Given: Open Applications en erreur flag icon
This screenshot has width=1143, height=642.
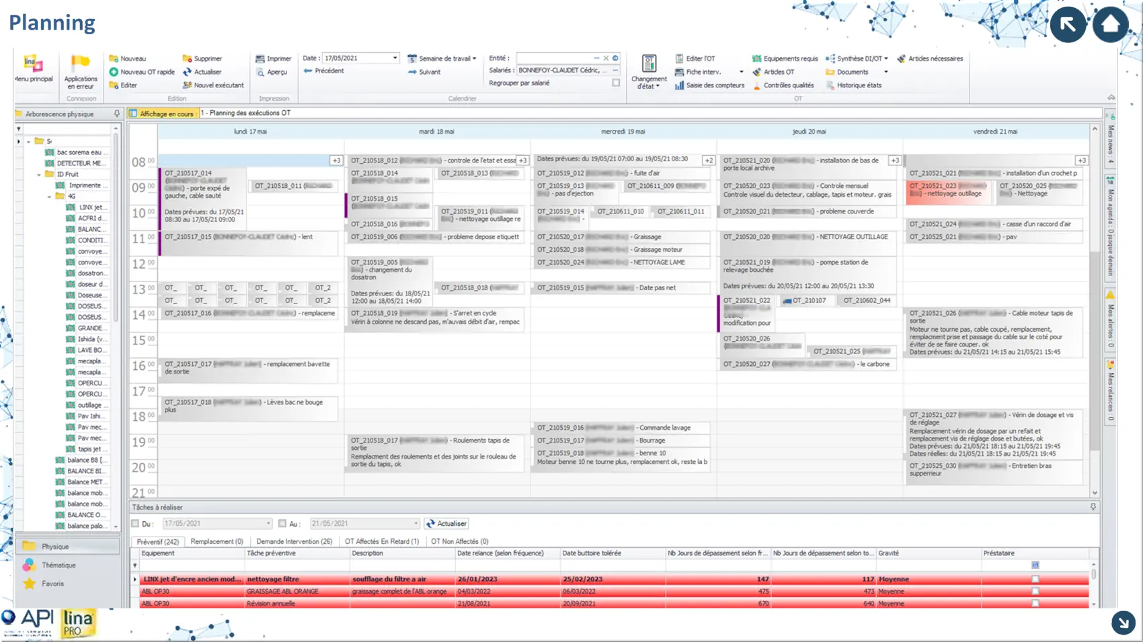Looking at the screenshot, I should pyautogui.click(x=80, y=64).
